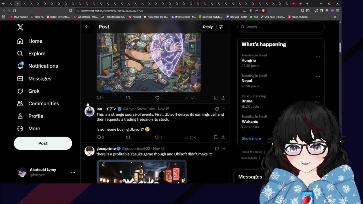Like Ian's post with 2 likes
Image resolution: width=363 pixels, height=204 pixels.
(159, 137)
